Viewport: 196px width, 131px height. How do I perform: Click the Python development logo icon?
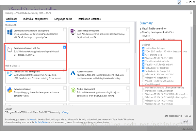click(x=10, y=90)
